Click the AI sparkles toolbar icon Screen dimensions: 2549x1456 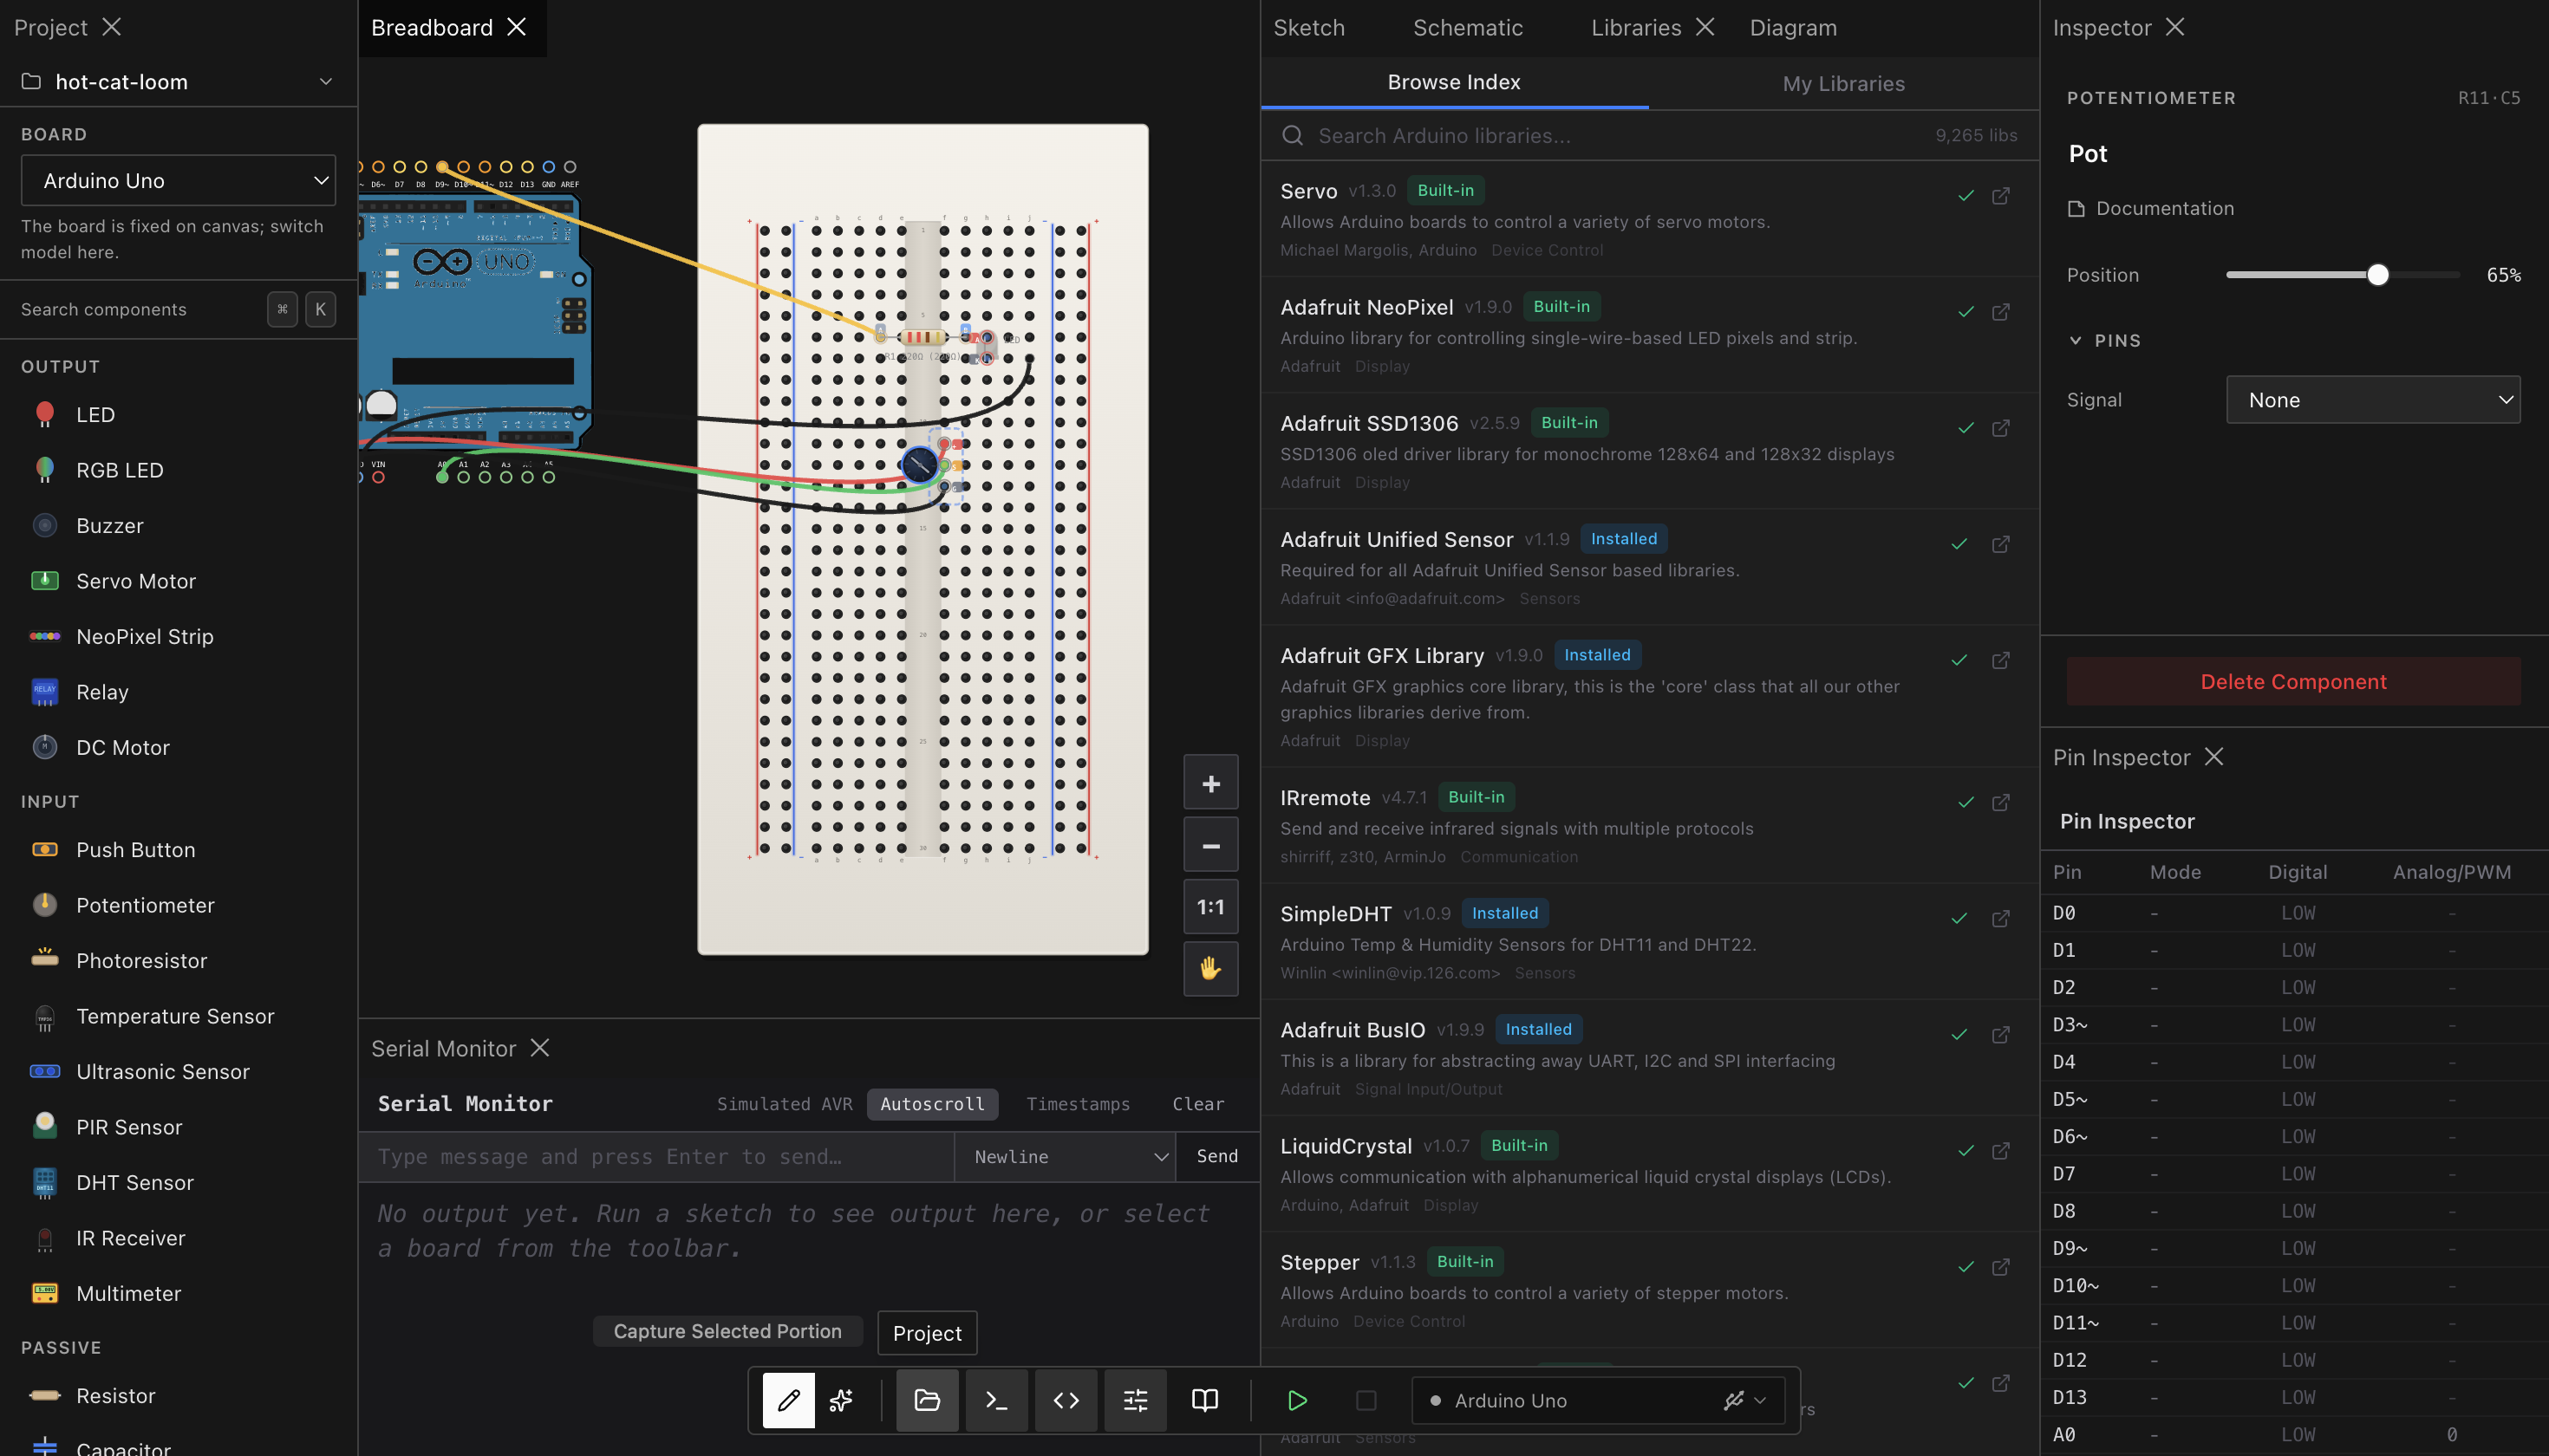[x=841, y=1400]
